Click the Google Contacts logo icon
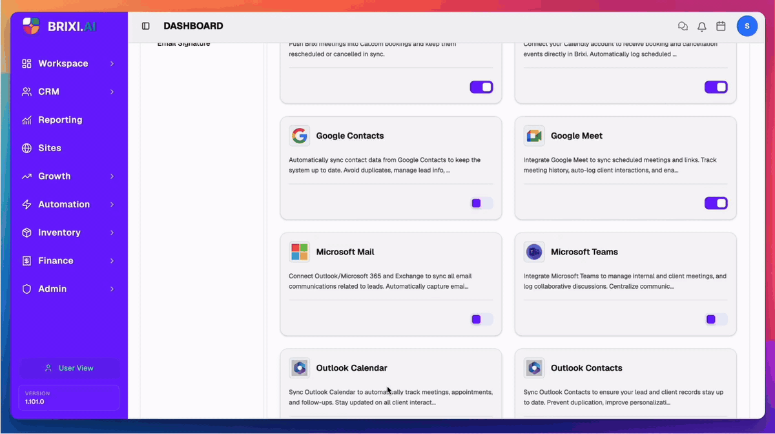The width and height of the screenshot is (775, 434). (x=300, y=136)
